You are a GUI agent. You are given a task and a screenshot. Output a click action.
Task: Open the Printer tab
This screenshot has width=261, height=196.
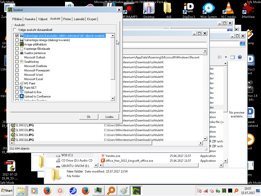[67, 19]
